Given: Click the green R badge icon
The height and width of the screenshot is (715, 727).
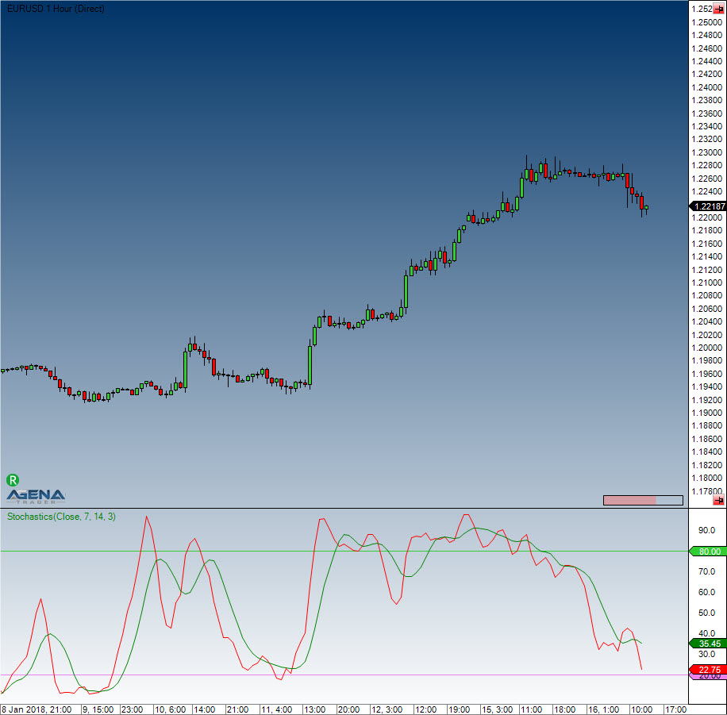Looking at the screenshot, I should (x=13, y=479).
